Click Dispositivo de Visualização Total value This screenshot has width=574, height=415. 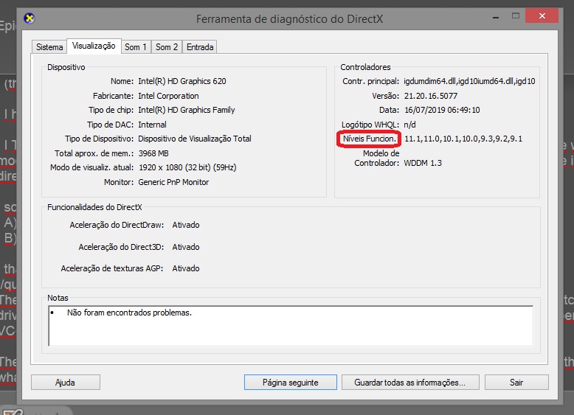[x=194, y=139]
